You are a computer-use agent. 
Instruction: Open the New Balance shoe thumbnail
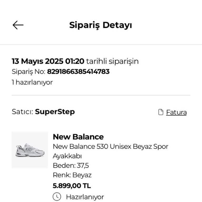point(30,150)
